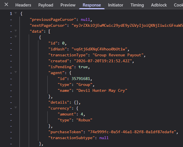Image resolution: width=183 pixels, height=147 pixels.
Task: Click the purchaseToken GUID value
Action: 132,132
